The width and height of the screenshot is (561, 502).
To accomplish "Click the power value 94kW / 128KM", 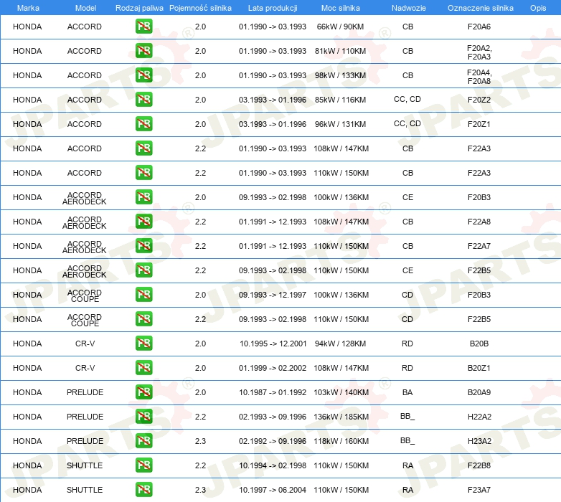I will (x=340, y=344).
